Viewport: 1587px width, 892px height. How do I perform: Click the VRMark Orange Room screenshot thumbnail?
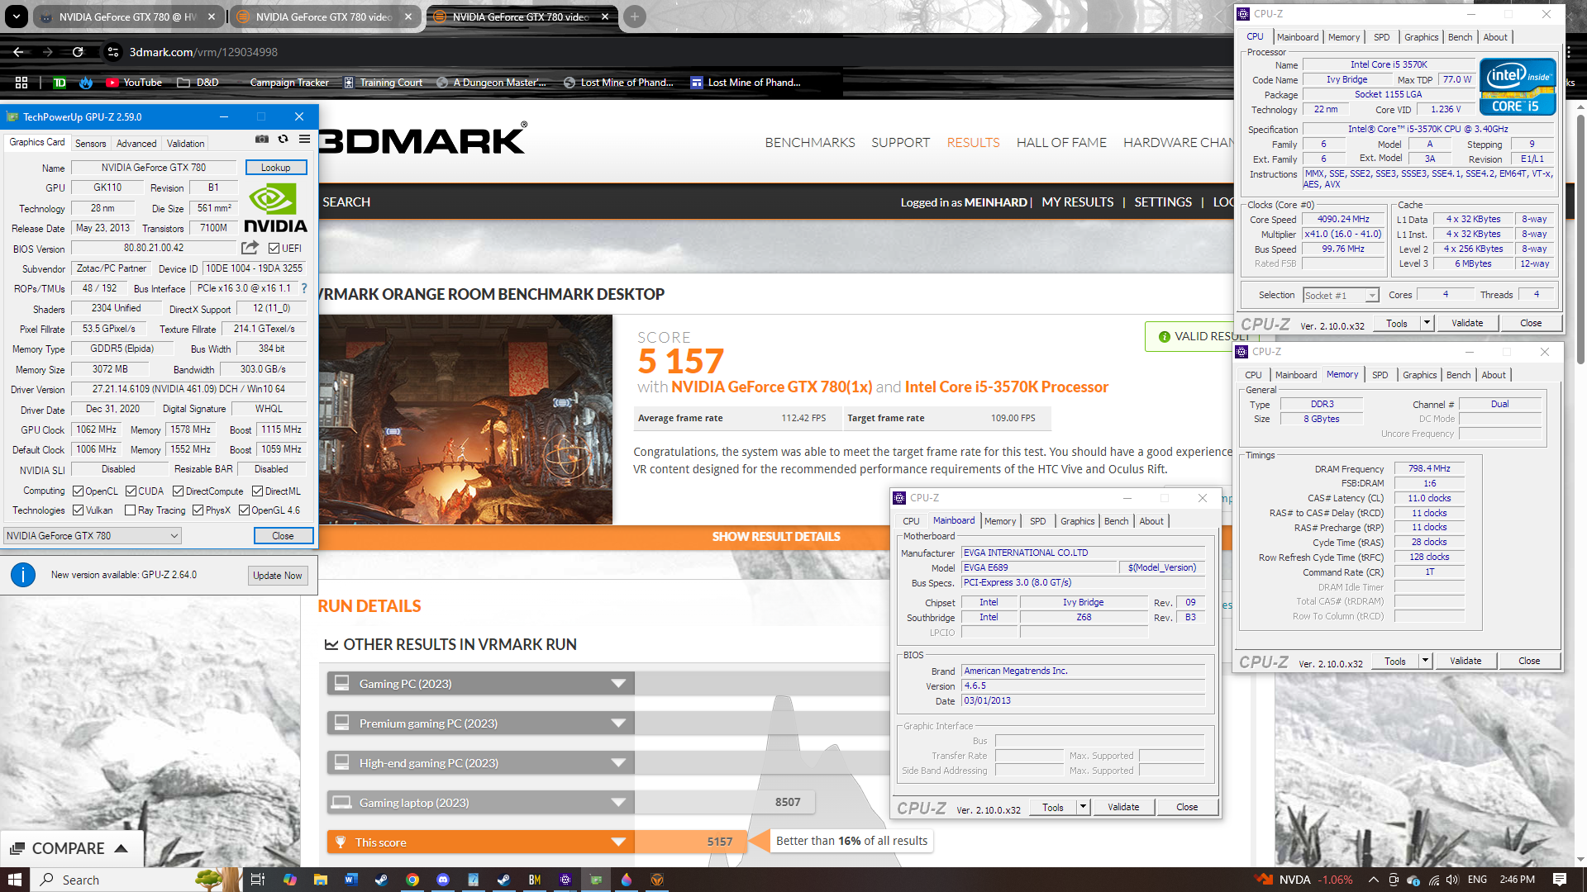[465, 420]
